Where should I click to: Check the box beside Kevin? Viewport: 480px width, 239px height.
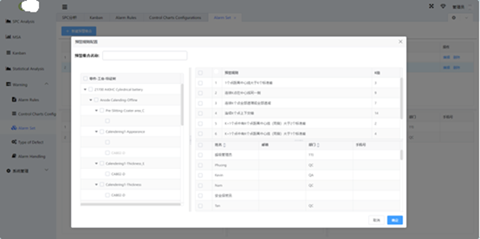point(200,175)
